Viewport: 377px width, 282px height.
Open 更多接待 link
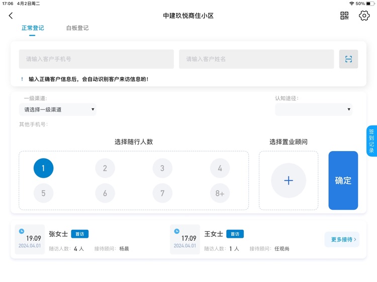tap(342, 239)
